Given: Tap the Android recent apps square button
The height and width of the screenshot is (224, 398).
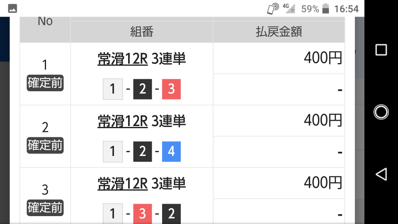Looking at the screenshot, I should point(381,50).
